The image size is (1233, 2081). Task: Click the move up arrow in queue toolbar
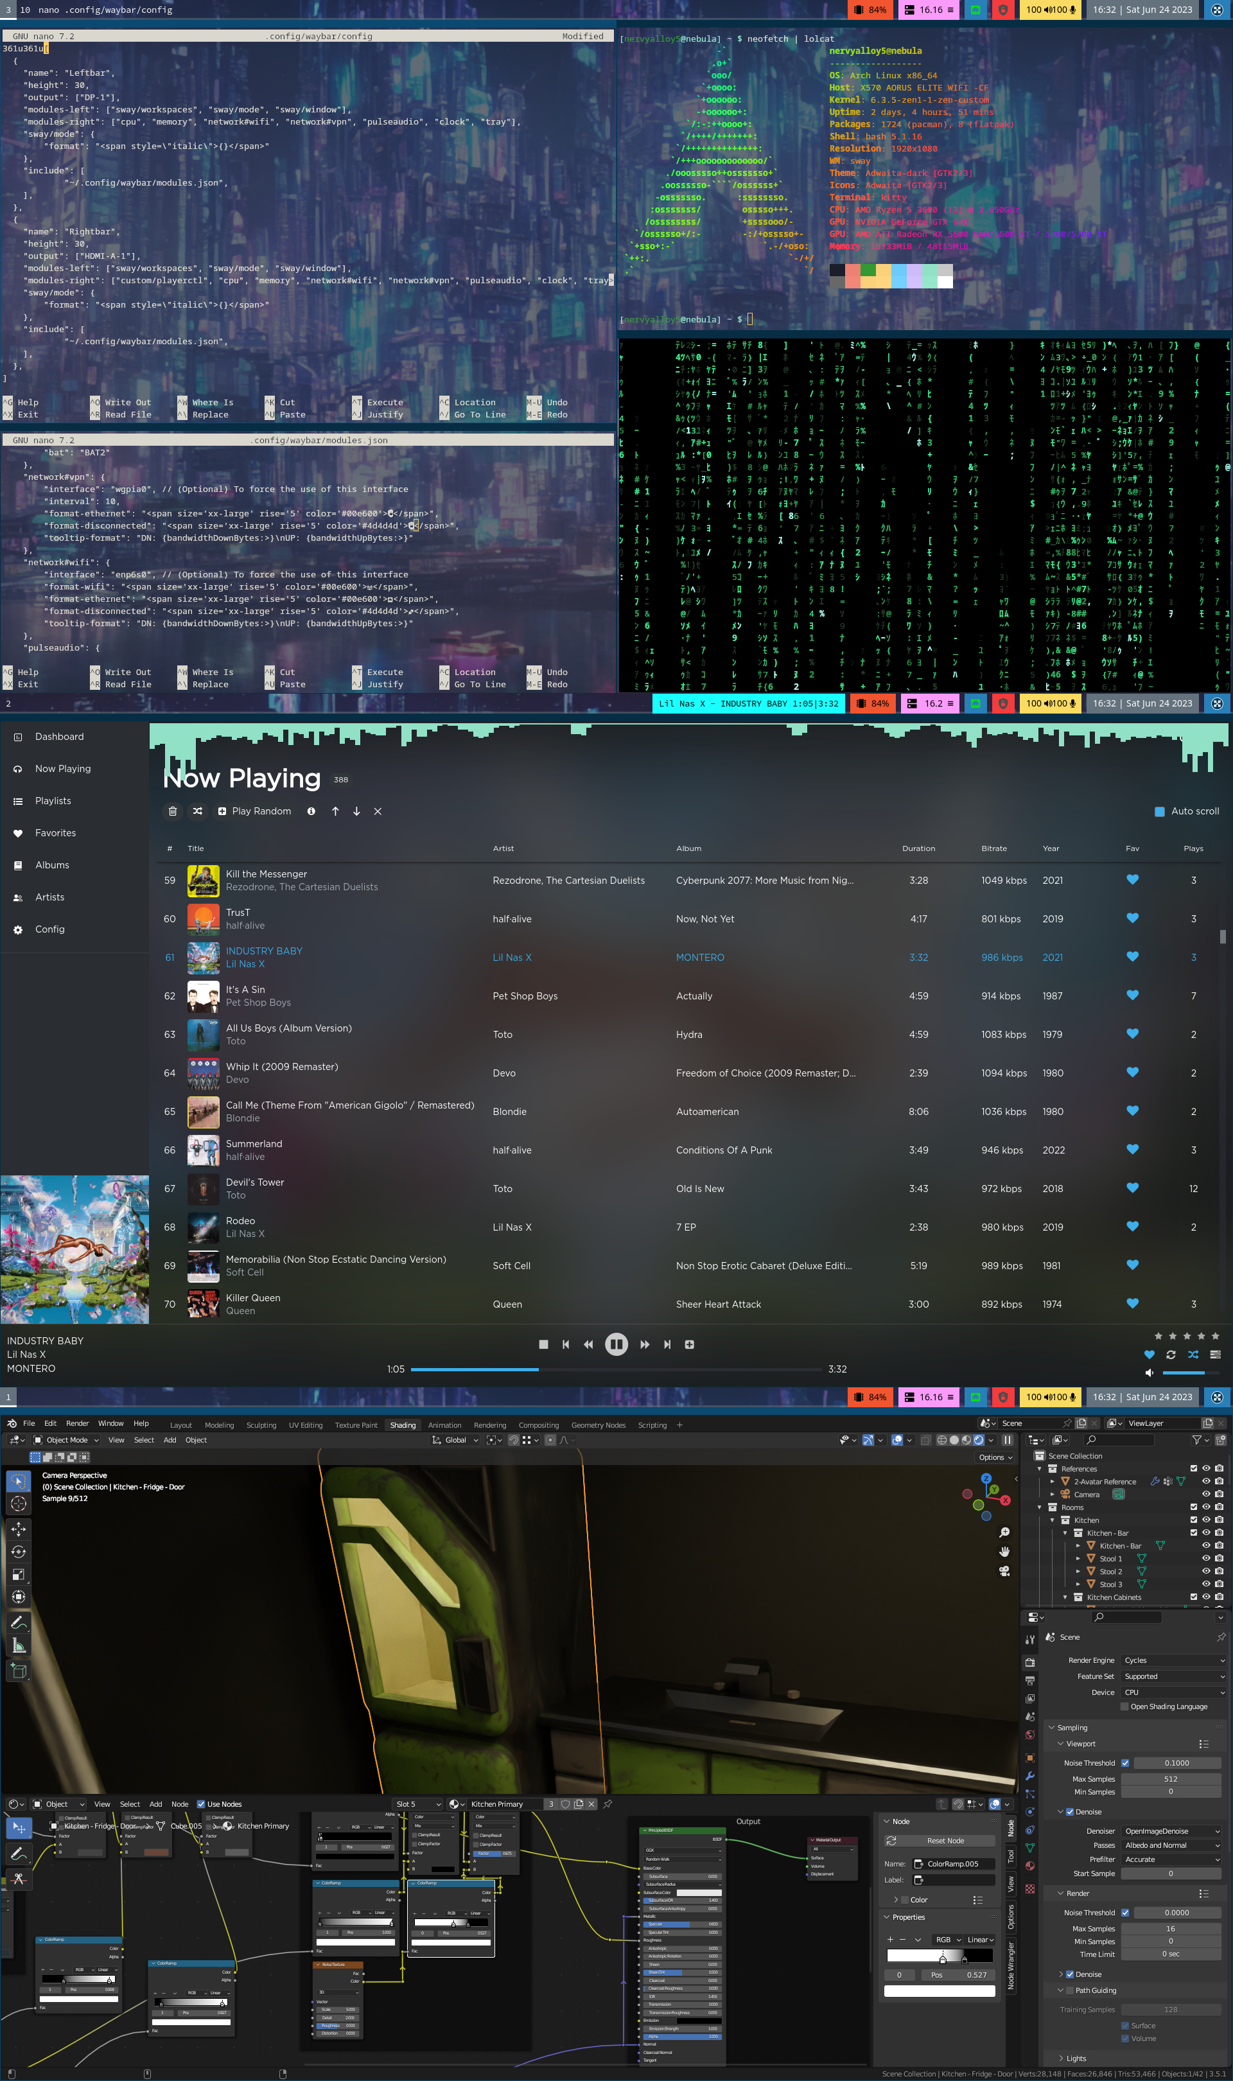coord(336,811)
